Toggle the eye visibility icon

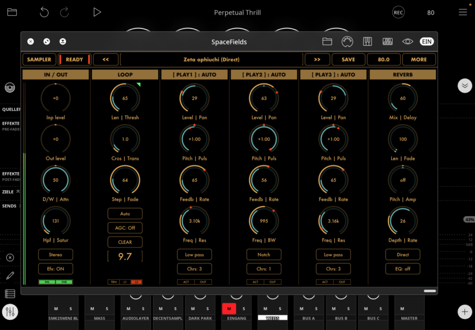(x=407, y=42)
